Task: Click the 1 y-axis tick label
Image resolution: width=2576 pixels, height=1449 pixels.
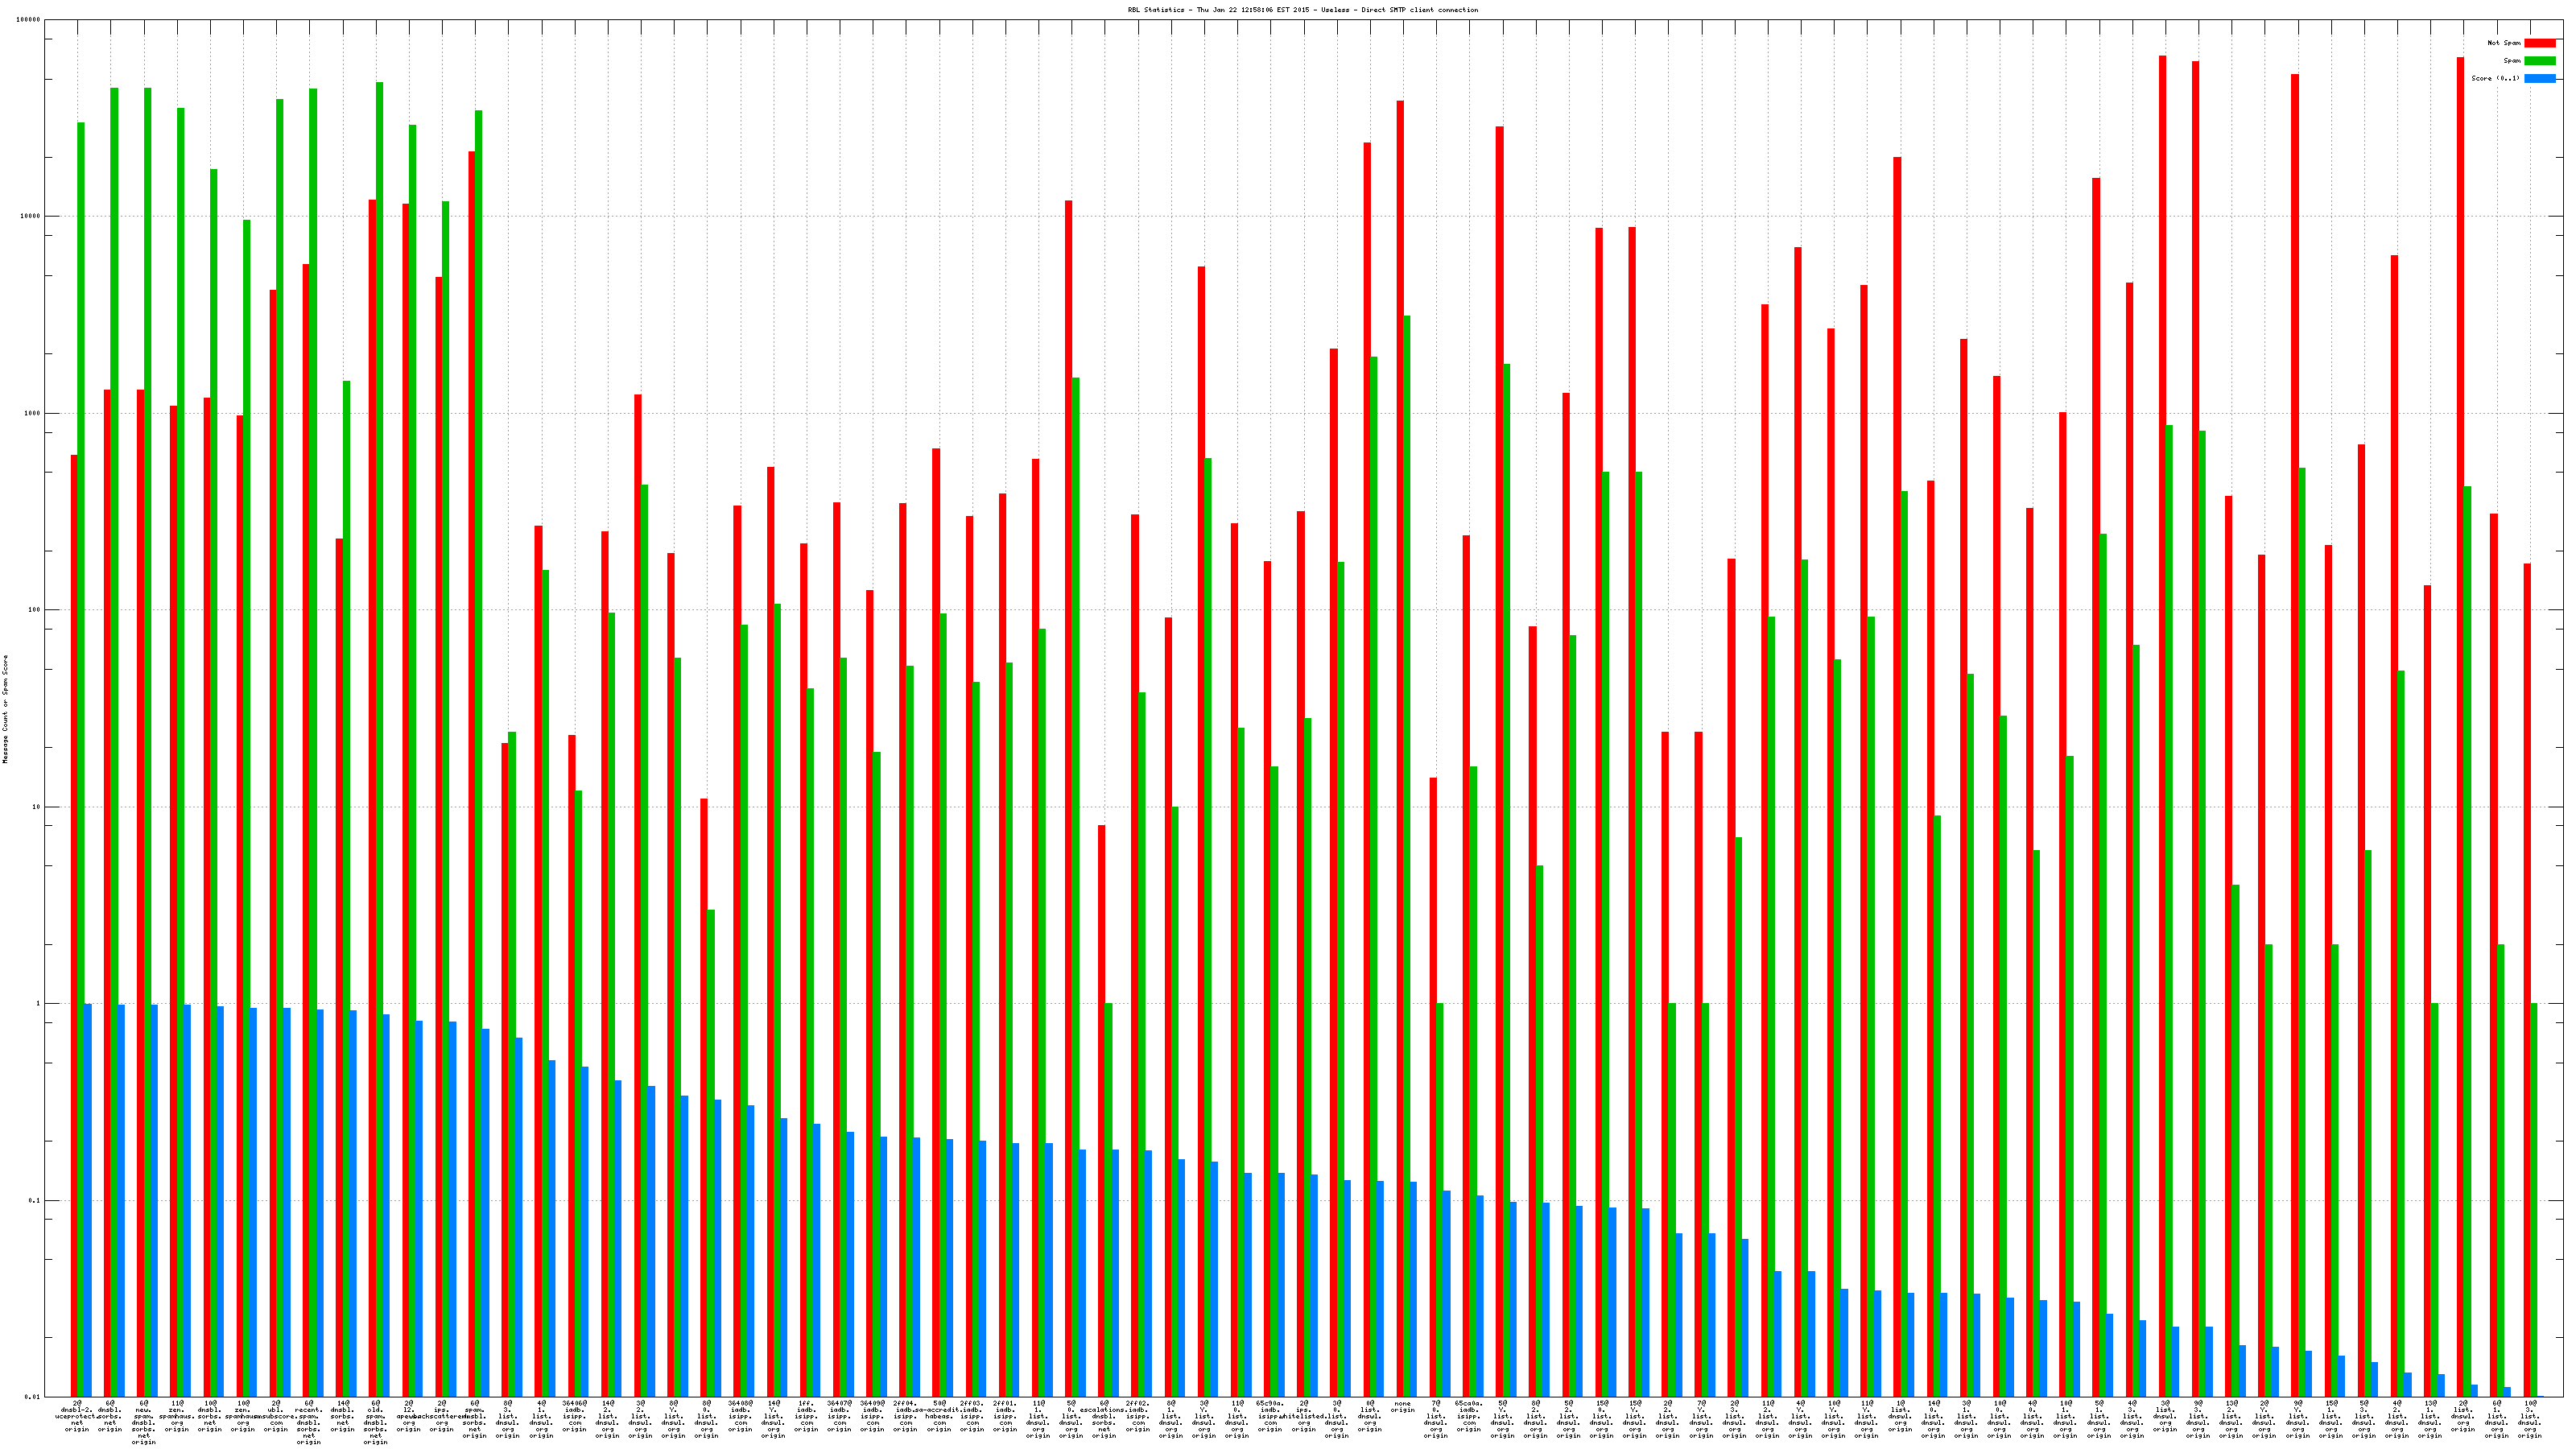Action: [38, 1003]
